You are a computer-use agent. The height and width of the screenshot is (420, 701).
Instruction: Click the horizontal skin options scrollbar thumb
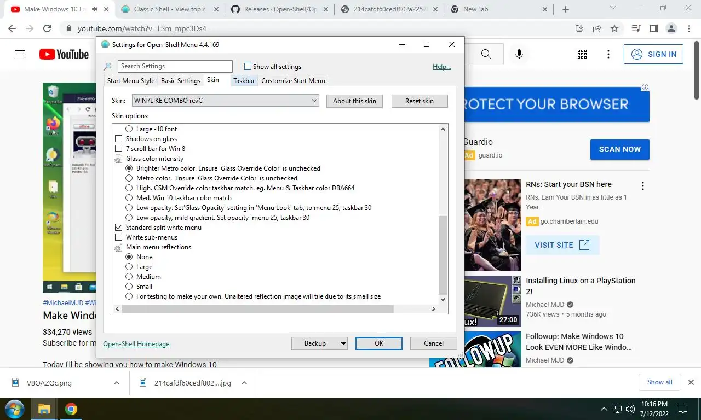(x=257, y=309)
